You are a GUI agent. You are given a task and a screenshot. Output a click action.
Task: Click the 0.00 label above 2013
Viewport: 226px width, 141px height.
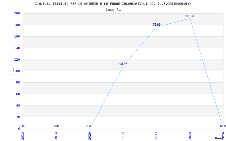pyautogui.click(x=22, y=126)
